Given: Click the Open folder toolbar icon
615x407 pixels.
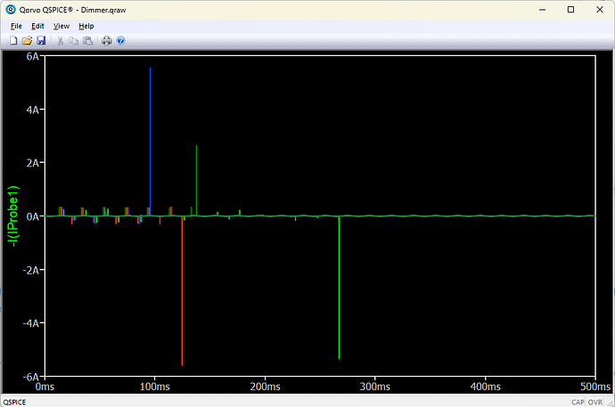Looking at the screenshot, I should click(x=27, y=41).
